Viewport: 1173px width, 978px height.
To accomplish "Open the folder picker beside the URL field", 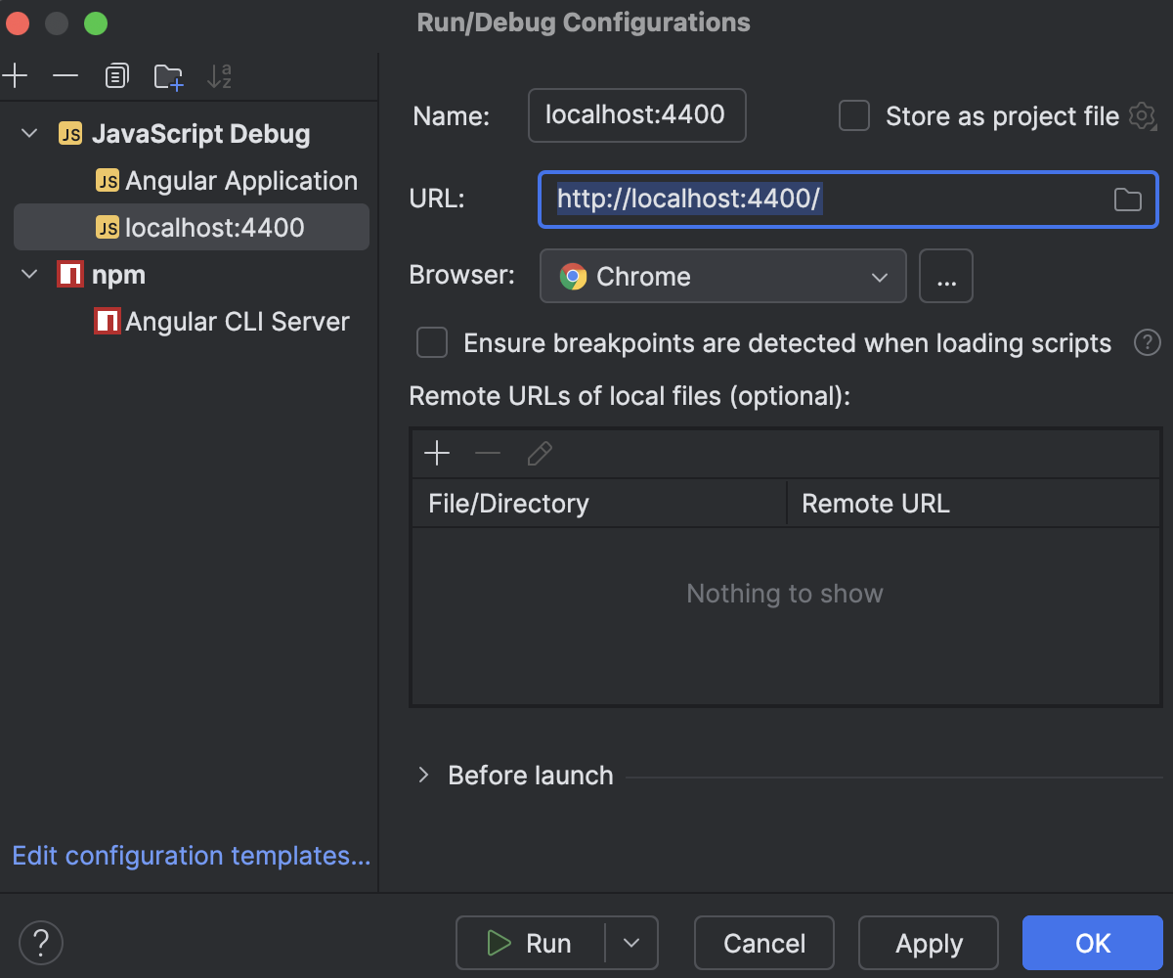I will (1127, 199).
